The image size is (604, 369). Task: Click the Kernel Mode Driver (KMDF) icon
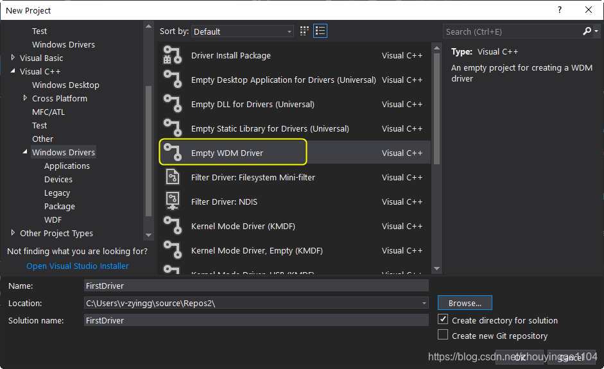(x=172, y=225)
